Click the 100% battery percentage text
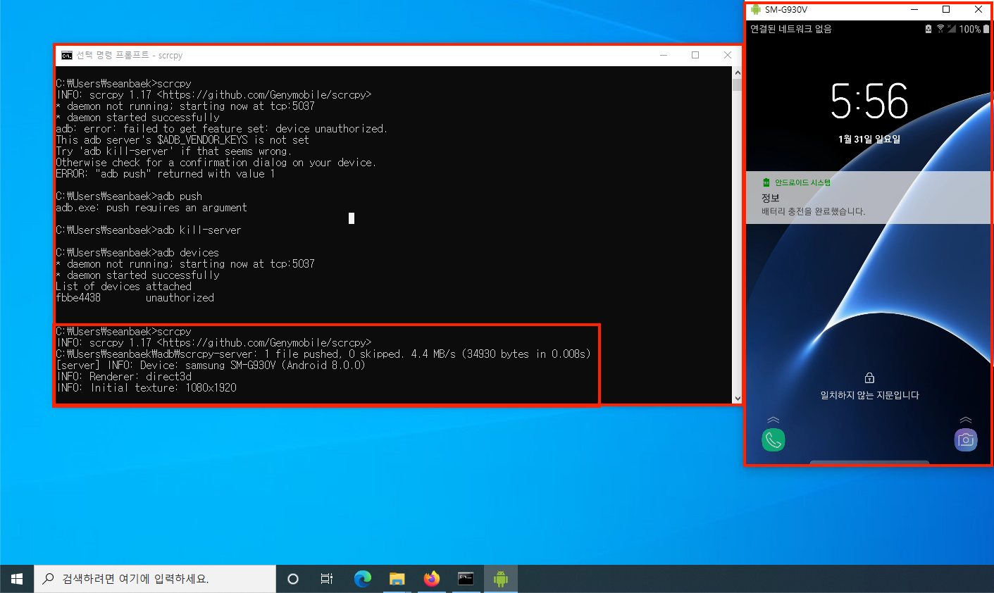This screenshot has width=994, height=593. 969,29
